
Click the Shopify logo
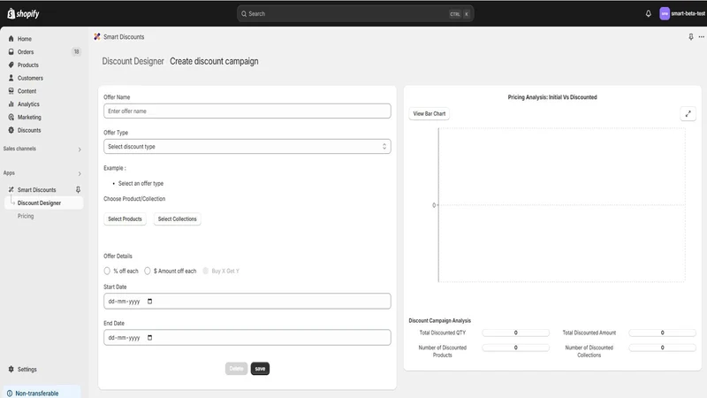pos(24,13)
